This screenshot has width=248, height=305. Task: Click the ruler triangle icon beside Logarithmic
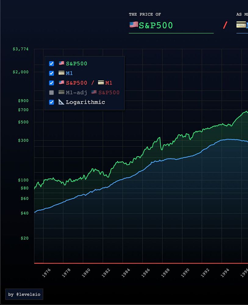[61, 102]
